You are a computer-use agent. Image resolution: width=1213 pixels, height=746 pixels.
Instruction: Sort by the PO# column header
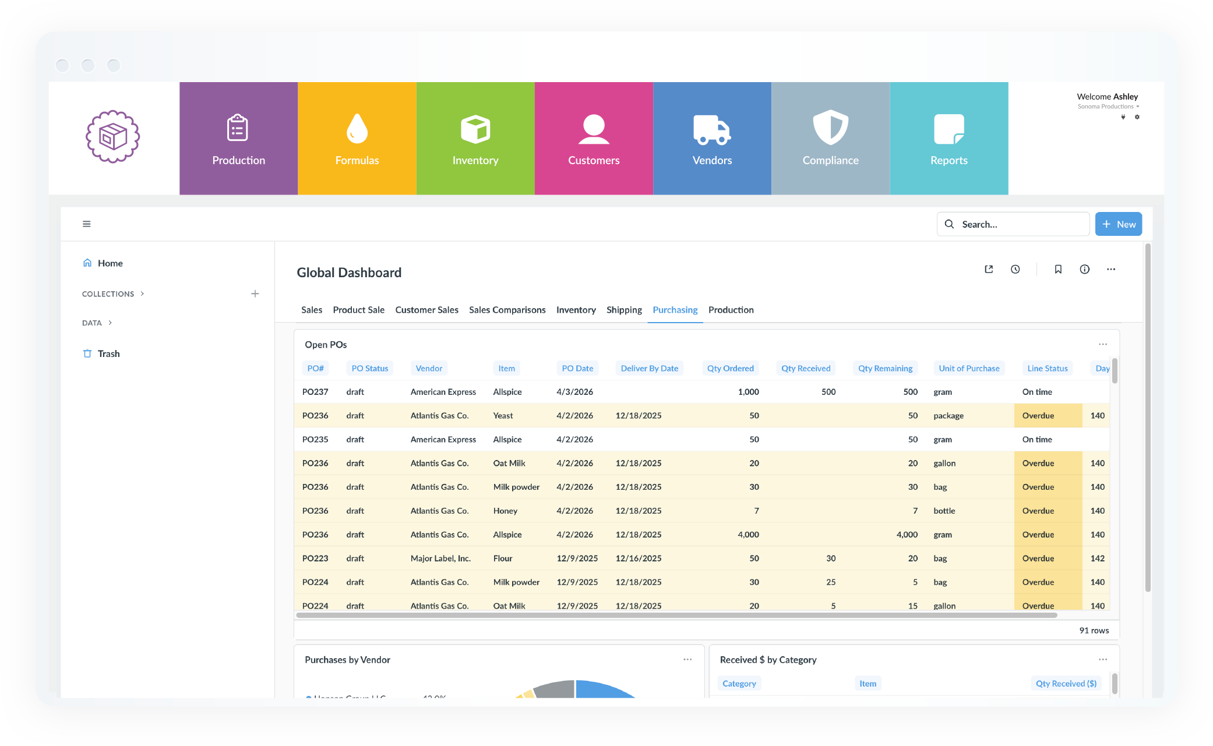click(315, 368)
